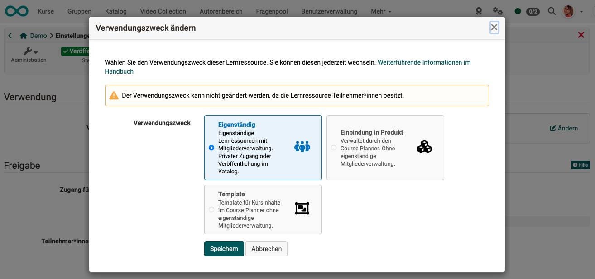
Task: Click the Demo breadcrumb entry
Action: [x=38, y=35]
